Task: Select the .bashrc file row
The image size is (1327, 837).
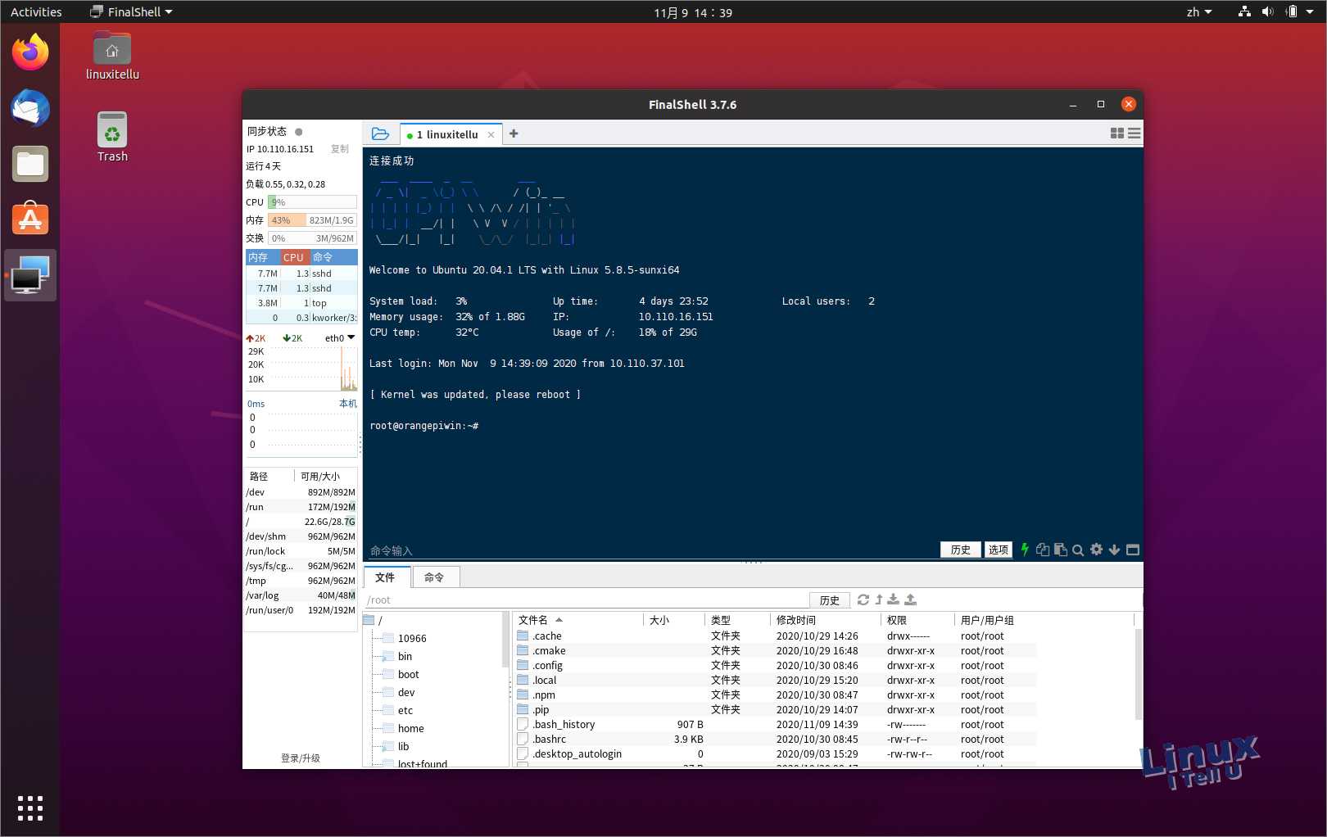Action: click(x=776, y=740)
